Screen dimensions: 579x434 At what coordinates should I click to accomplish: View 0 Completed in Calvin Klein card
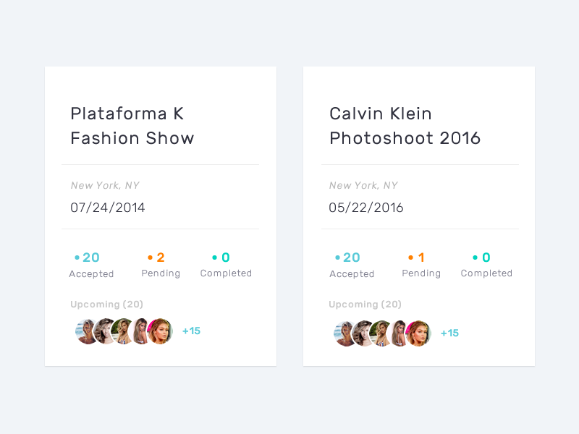486,265
